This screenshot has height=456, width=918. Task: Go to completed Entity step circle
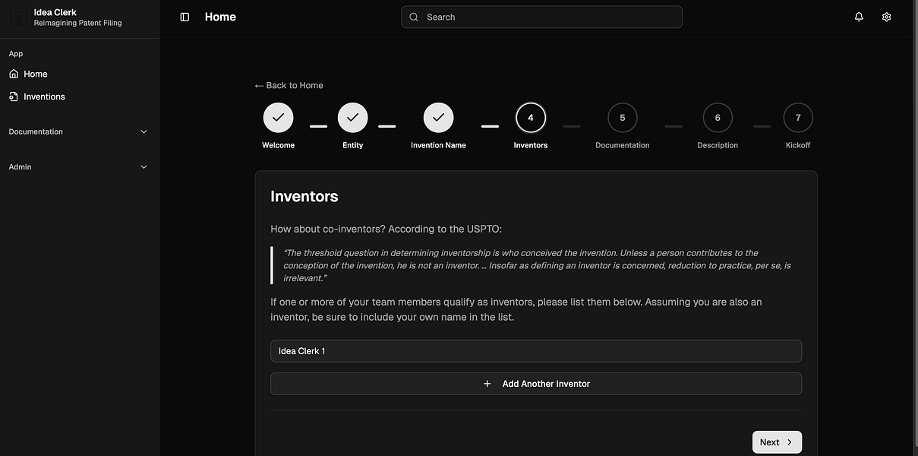[352, 118]
